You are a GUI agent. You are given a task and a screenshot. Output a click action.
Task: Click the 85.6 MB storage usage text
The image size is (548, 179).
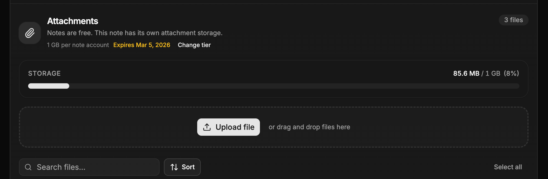(466, 73)
